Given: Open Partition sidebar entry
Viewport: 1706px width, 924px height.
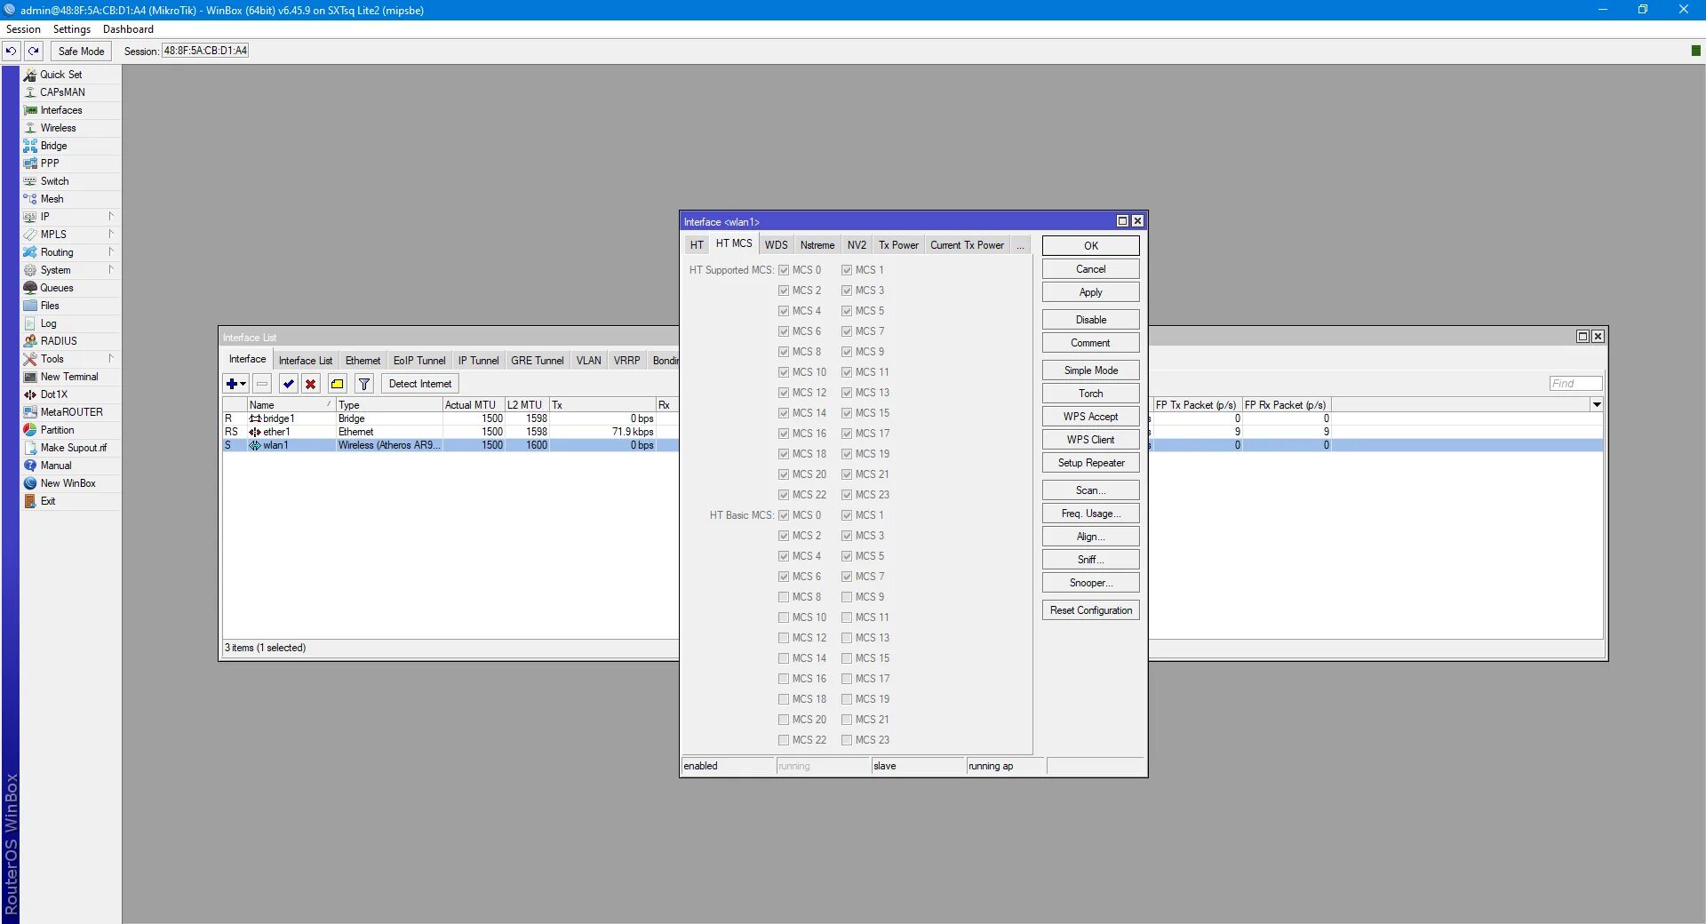Looking at the screenshot, I should (x=57, y=430).
